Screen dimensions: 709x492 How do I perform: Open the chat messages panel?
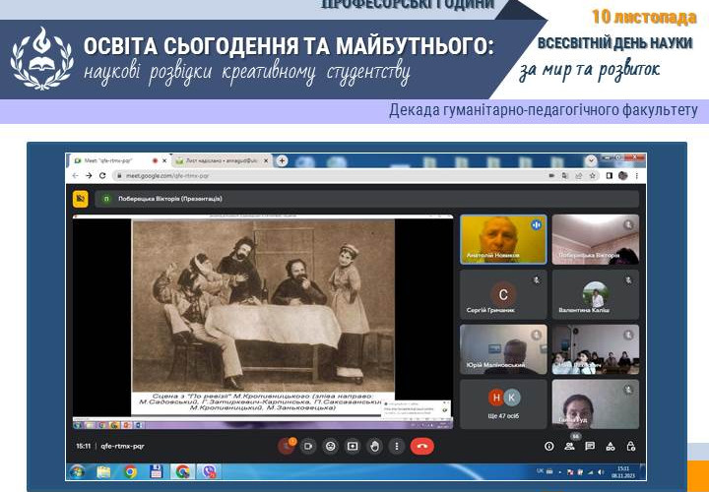coord(590,447)
